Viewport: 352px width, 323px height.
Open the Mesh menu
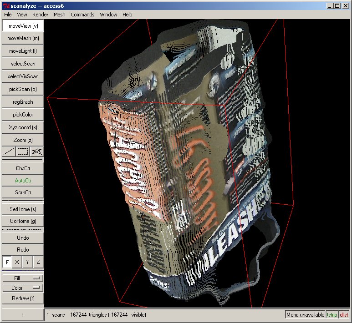point(59,15)
